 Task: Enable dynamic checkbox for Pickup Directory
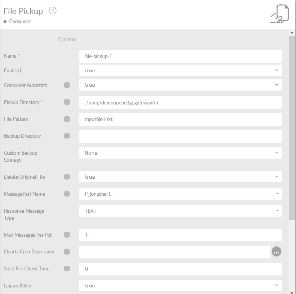tap(67, 102)
